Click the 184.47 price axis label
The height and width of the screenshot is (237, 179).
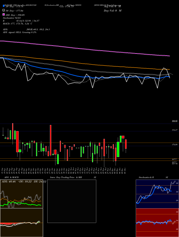(175, 130)
